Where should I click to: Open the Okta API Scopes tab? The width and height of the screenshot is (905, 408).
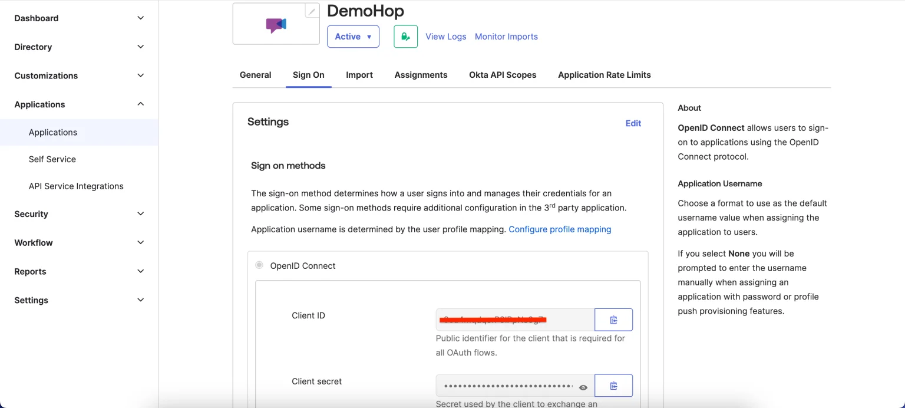point(503,75)
